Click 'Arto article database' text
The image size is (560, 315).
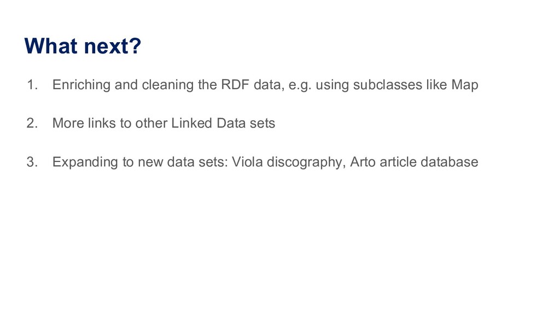click(414, 162)
